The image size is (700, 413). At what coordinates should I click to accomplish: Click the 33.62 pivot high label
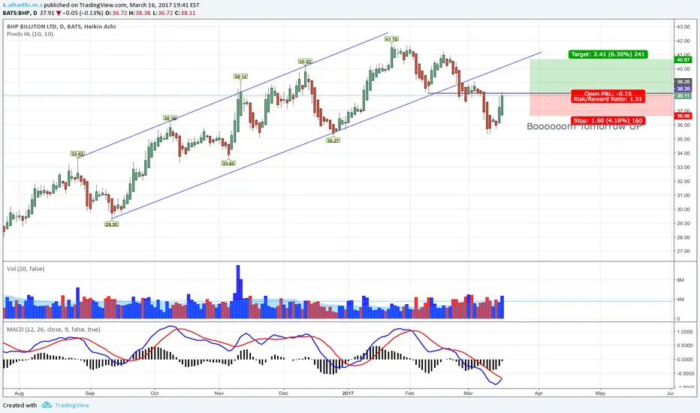[77, 154]
